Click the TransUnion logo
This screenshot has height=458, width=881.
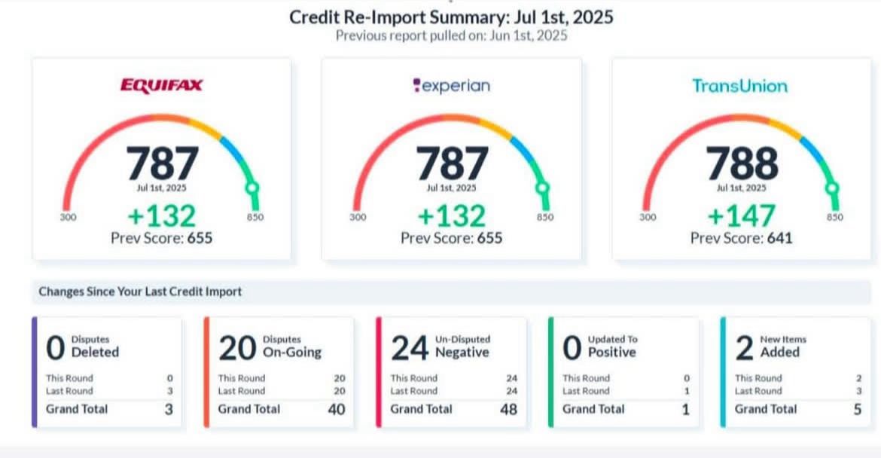[x=740, y=86]
